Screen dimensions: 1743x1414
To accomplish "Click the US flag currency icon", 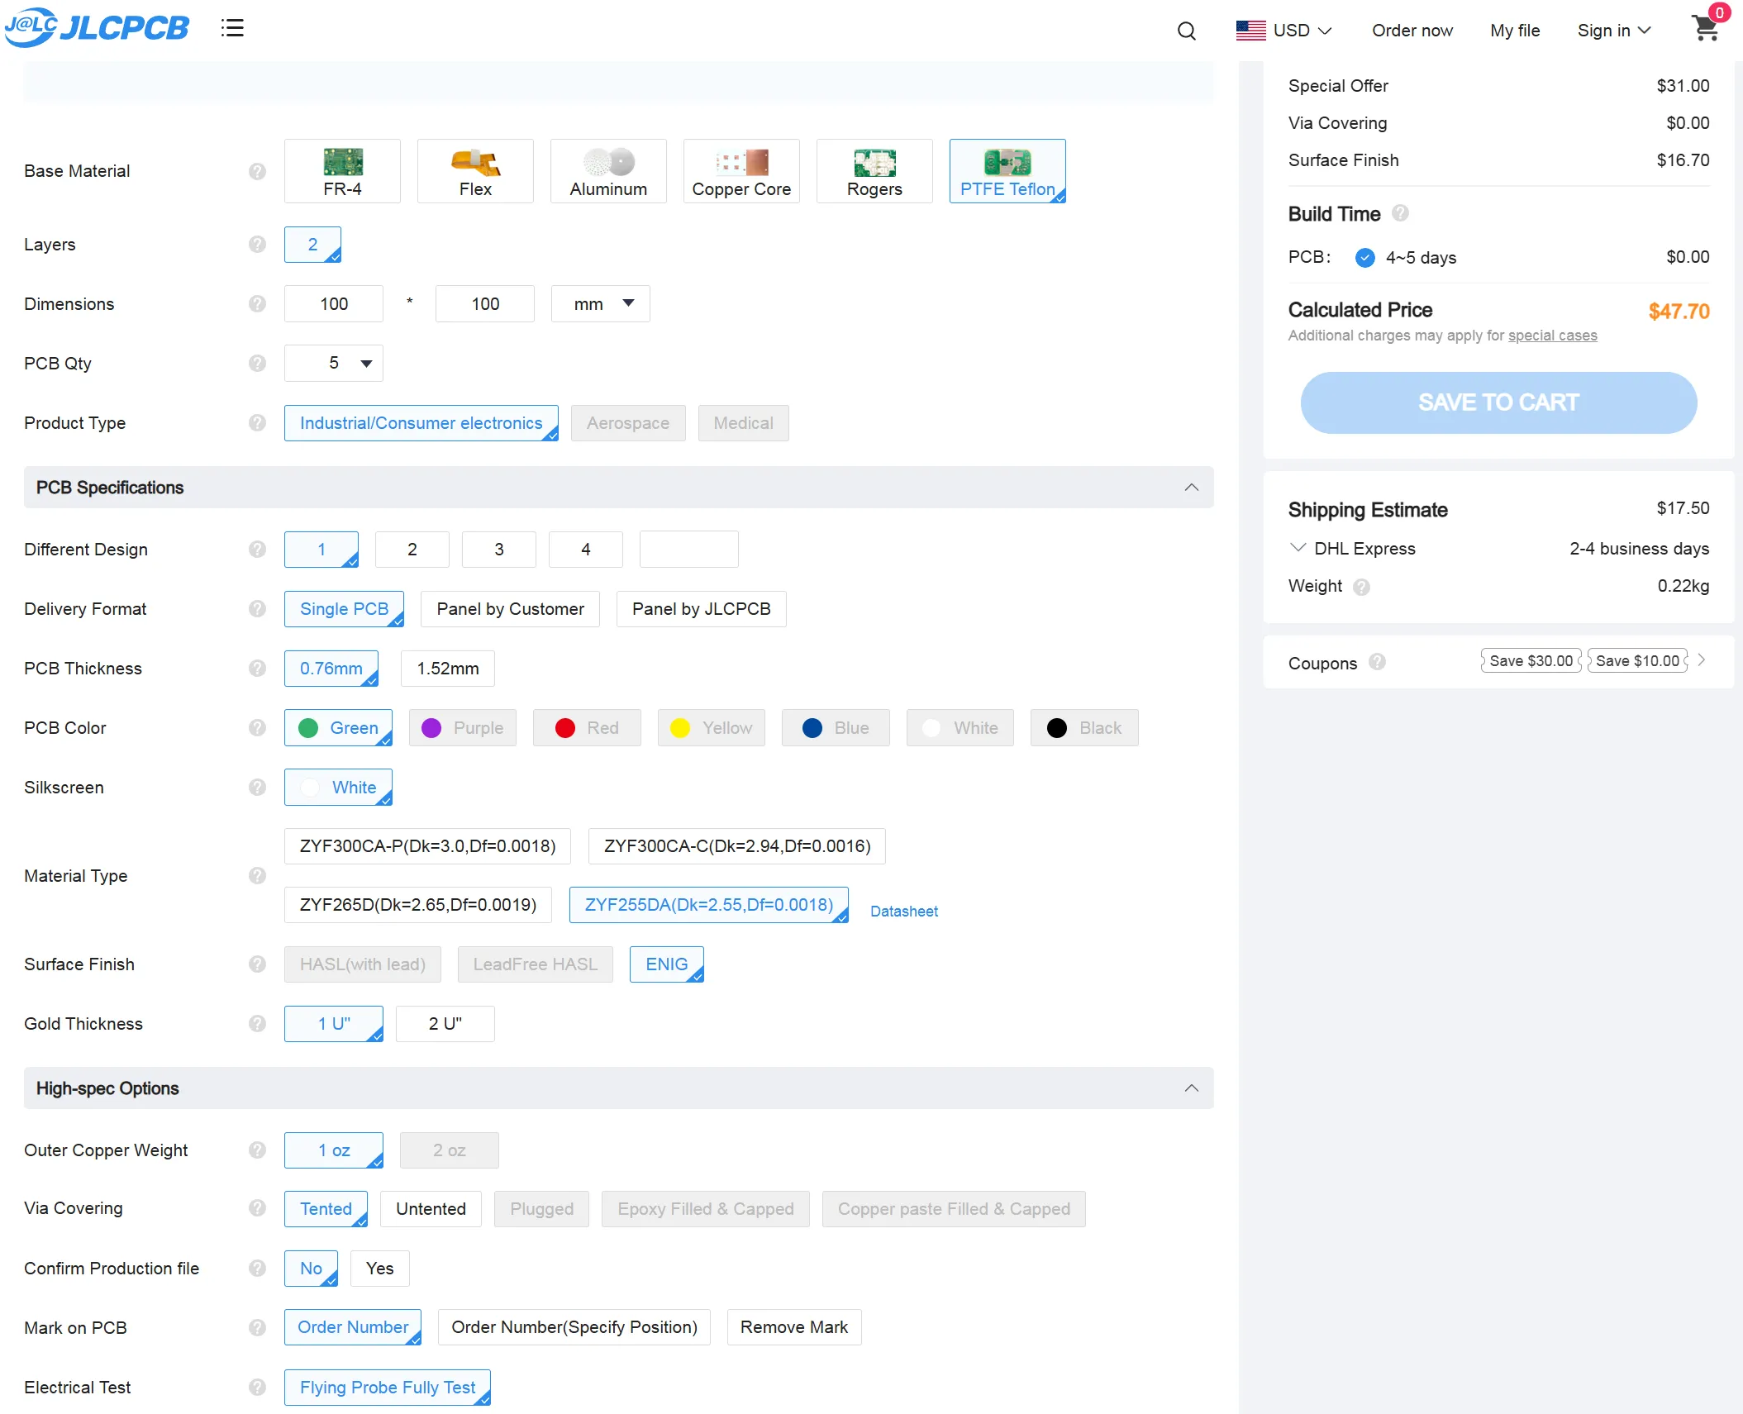I will [1250, 31].
